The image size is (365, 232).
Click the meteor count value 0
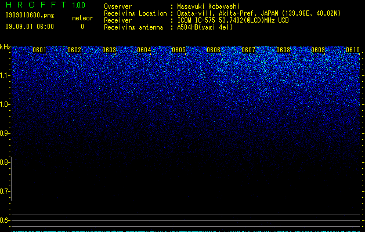[82, 27]
